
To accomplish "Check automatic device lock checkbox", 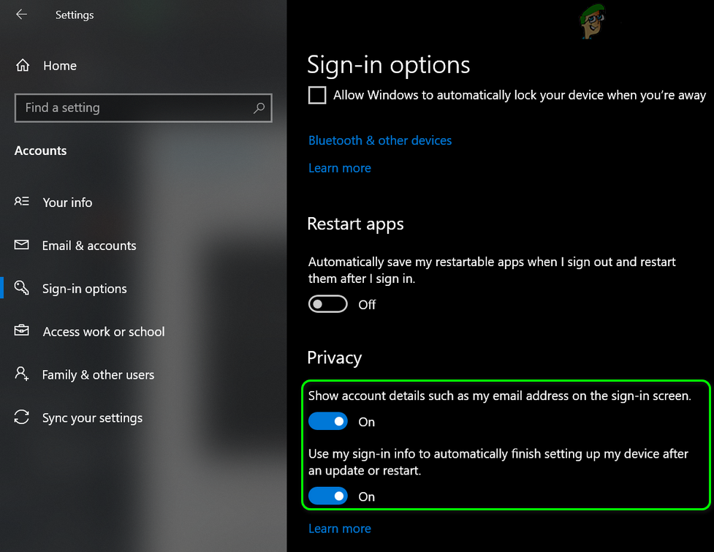I will [x=317, y=95].
